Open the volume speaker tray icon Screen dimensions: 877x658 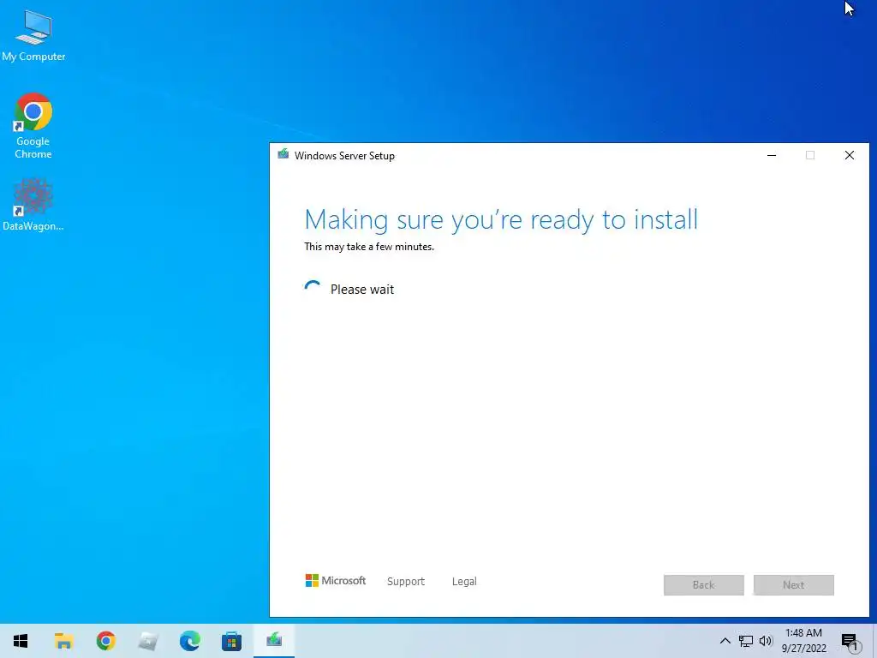click(766, 641)
